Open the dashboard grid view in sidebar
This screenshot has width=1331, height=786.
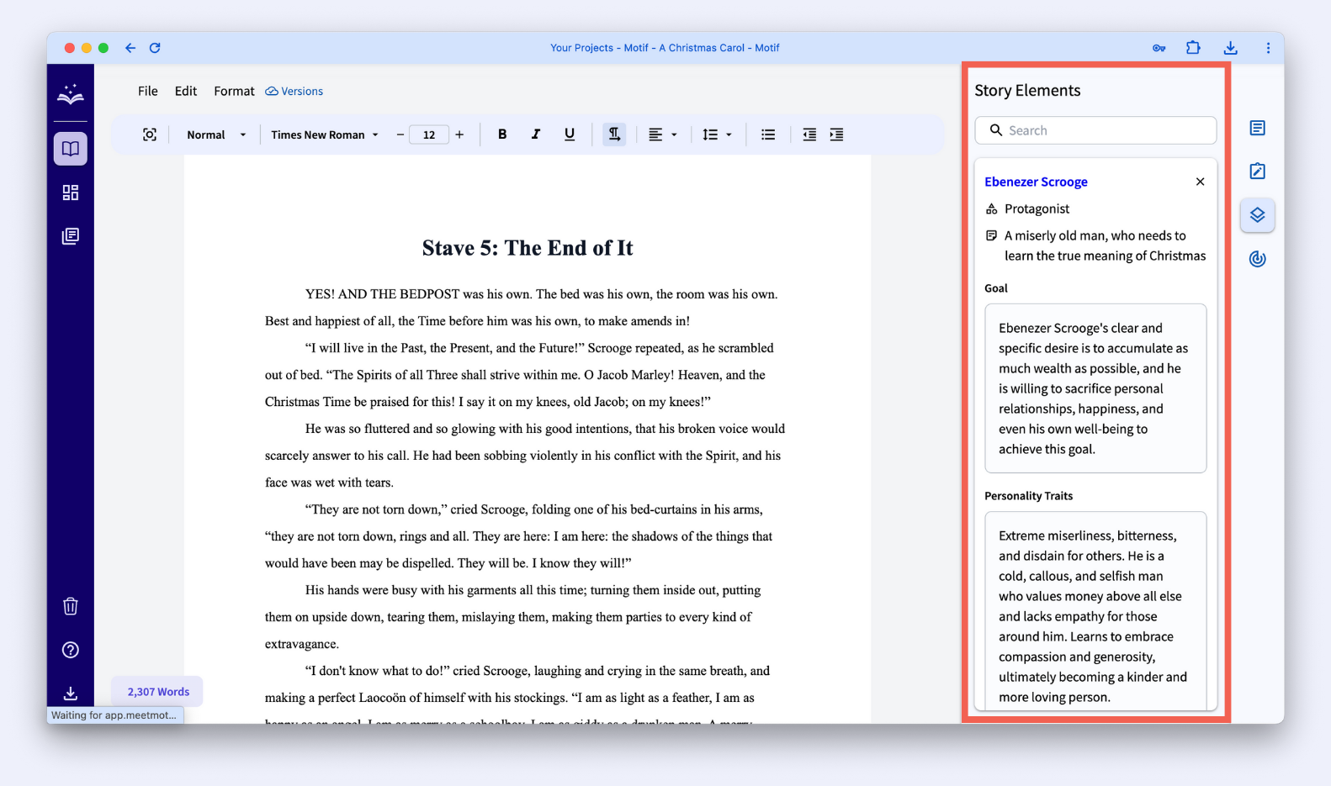pyautogui.click(x=71, y=193)
